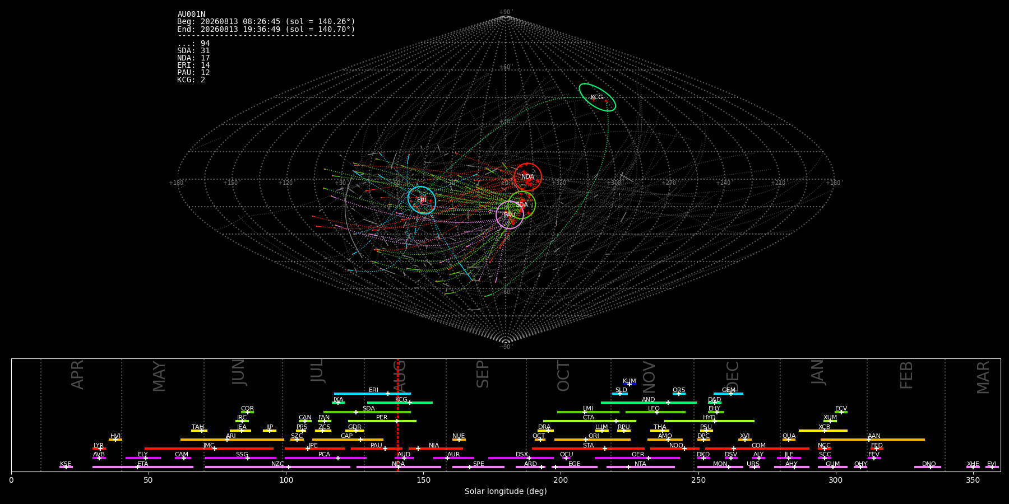Click the green SDA radiant circle

click(x=522, y=205)
